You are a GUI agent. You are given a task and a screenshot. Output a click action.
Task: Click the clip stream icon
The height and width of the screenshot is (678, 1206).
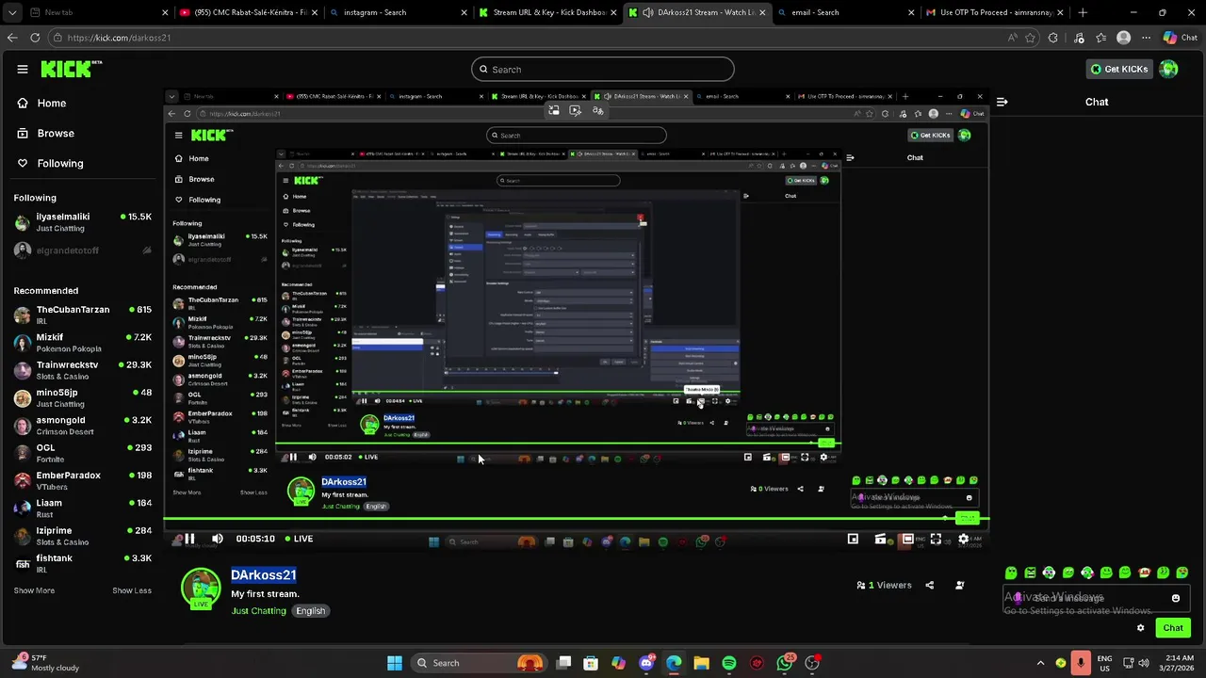pyautogui.click(x=880, y=539)
